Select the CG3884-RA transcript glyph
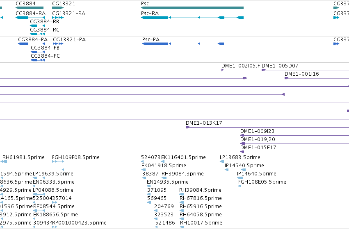 click(30, 18)
